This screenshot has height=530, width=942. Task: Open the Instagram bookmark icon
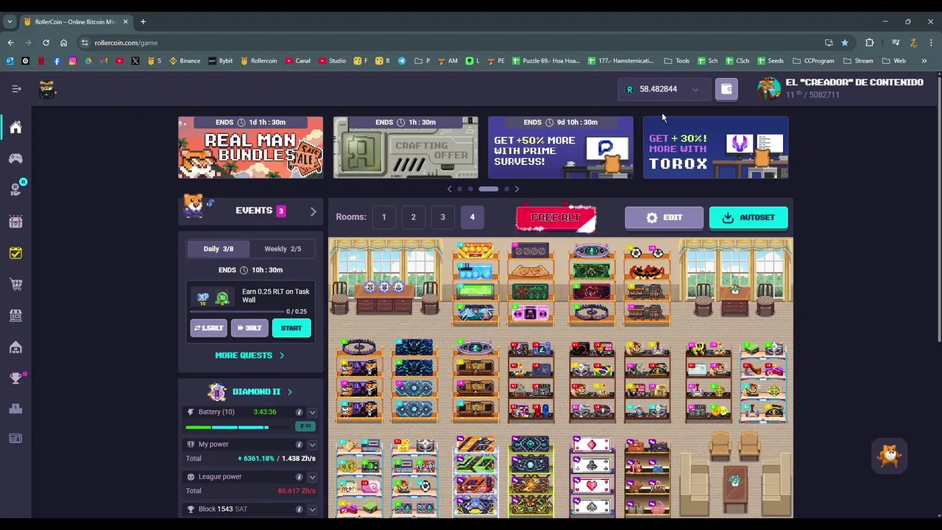click(72, 60)
